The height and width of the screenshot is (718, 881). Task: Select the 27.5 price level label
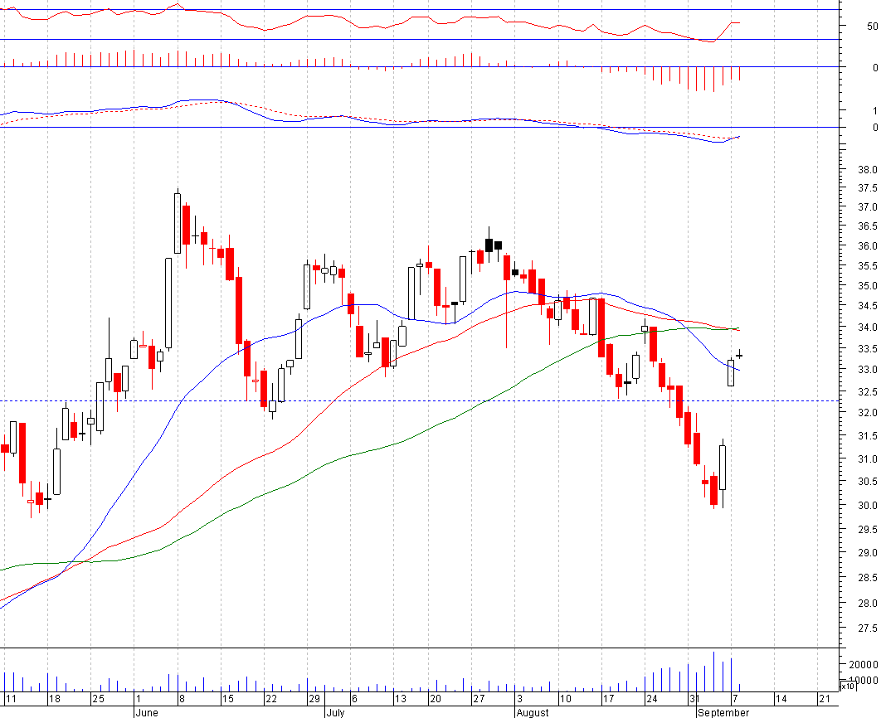point(868,628)
